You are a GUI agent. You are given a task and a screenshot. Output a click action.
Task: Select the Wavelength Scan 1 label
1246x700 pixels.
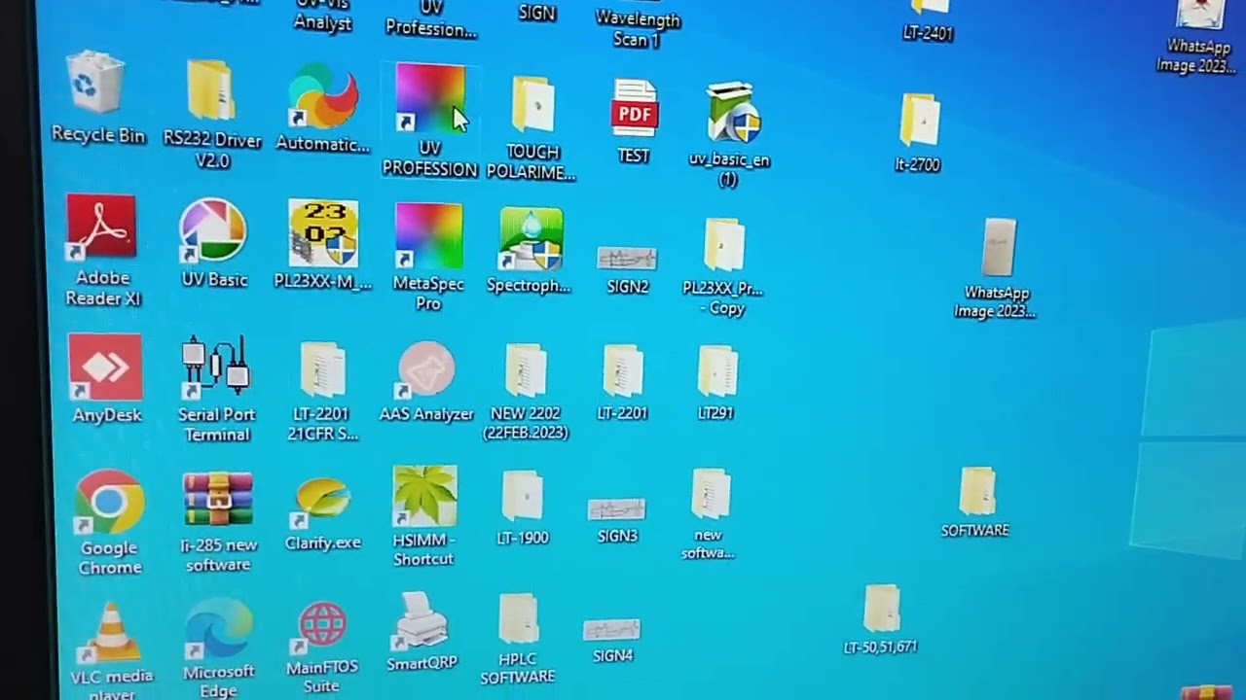(638, 29)
